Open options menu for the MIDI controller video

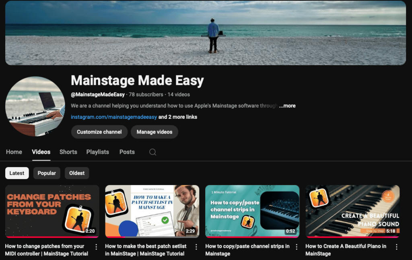pyautogui.click(x=96, y=246)
